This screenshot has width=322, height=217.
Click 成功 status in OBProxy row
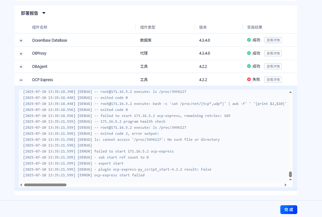click(256, 53)
